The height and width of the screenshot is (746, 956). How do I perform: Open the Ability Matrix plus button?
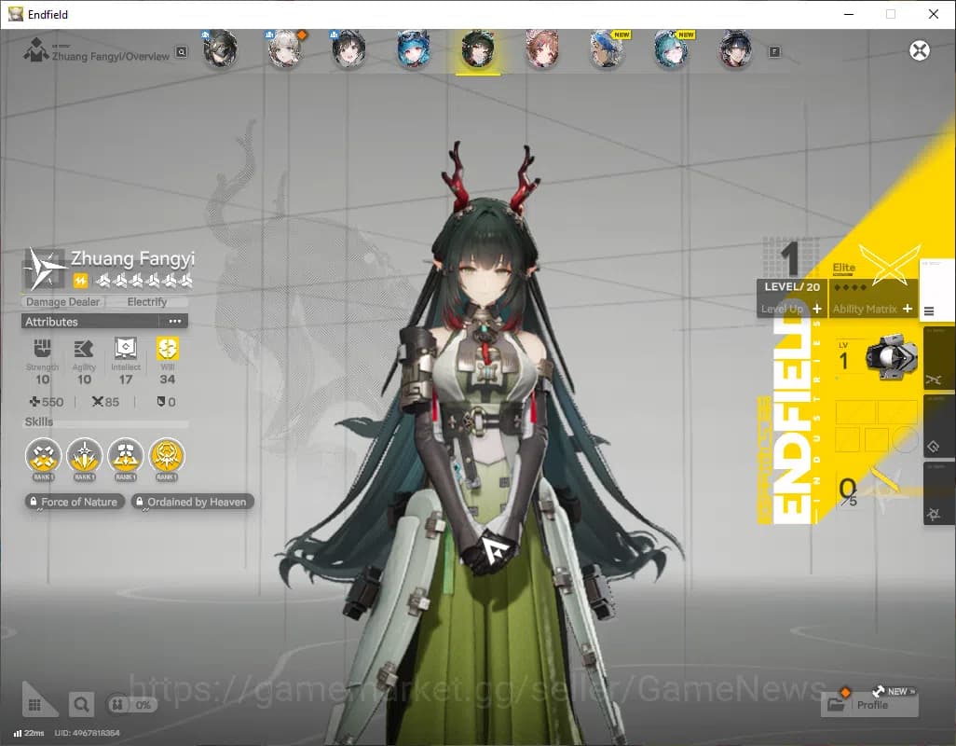point(908,309)
